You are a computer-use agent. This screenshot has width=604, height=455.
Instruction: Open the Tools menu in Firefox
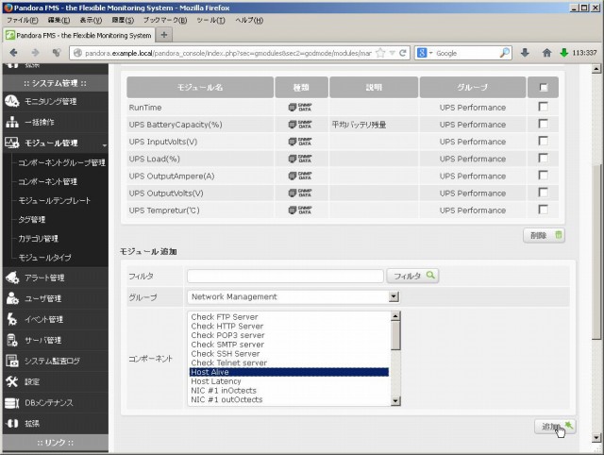210,20
